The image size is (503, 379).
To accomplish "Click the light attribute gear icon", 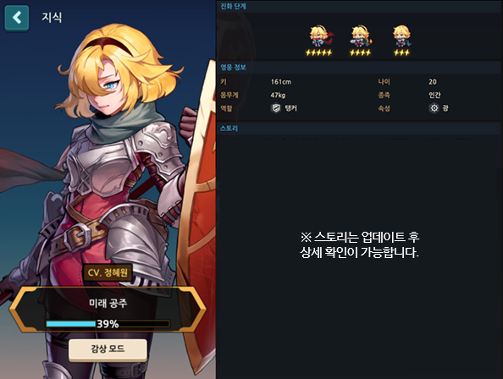I will [x=434, y=108].
